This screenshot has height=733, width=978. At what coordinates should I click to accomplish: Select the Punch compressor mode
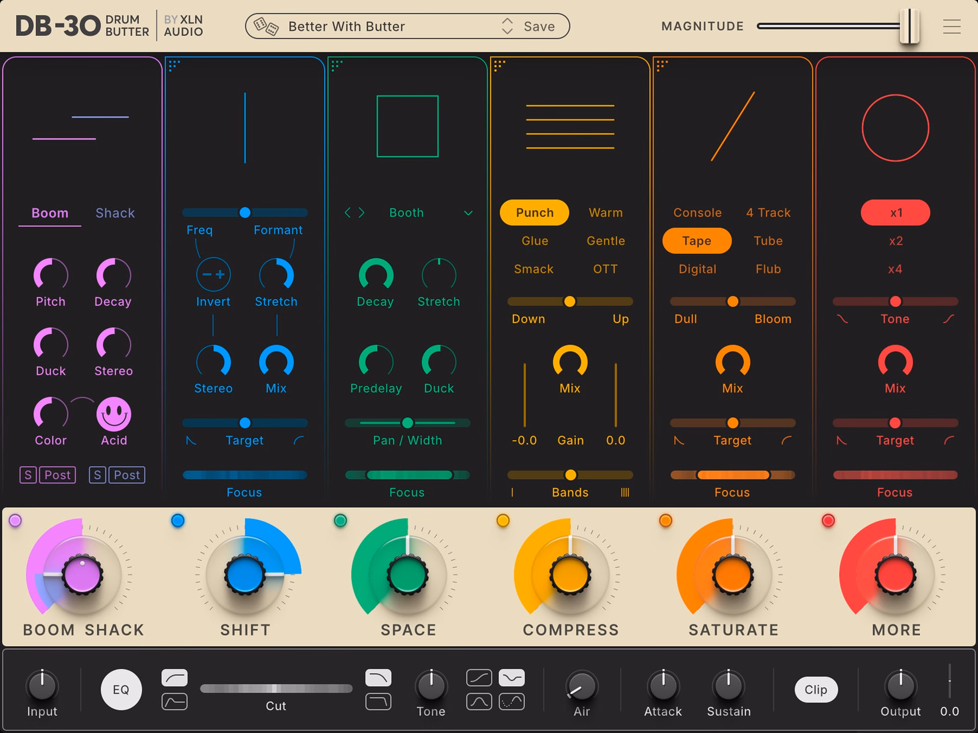(535, 212)
